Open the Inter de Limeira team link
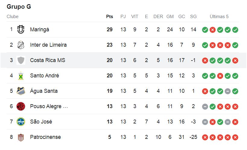This screenshot has height=150, width=247. (48, 45)
